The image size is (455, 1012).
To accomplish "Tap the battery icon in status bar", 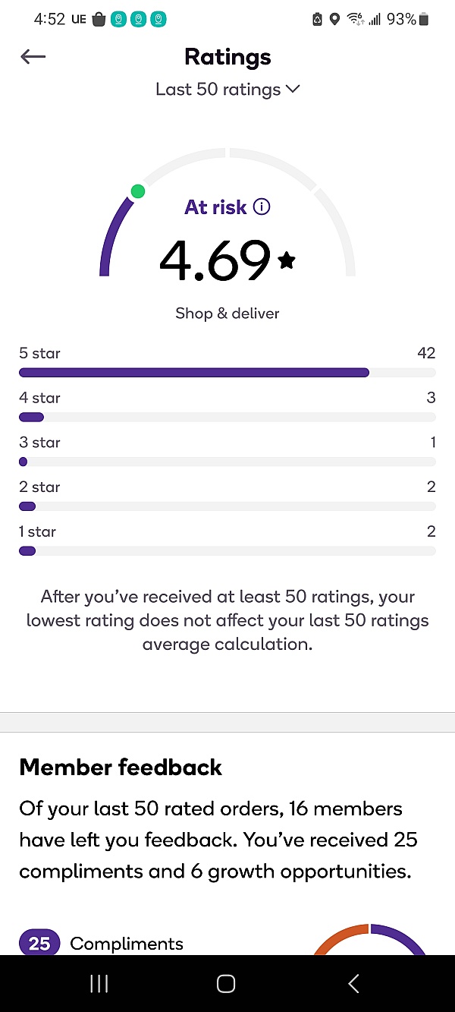I will point(424,20).
